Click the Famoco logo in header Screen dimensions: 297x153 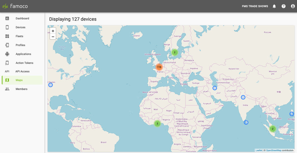[15, 6]
